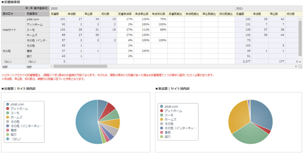The image size is (306, 153).
Task: Click the vertical scrollbar up arrow of the table
Action: [x=300, y=19]
